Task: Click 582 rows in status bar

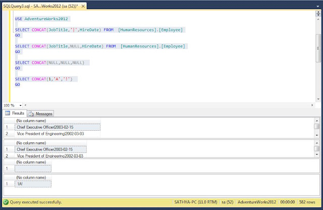Action: click(x=307, y=202)
